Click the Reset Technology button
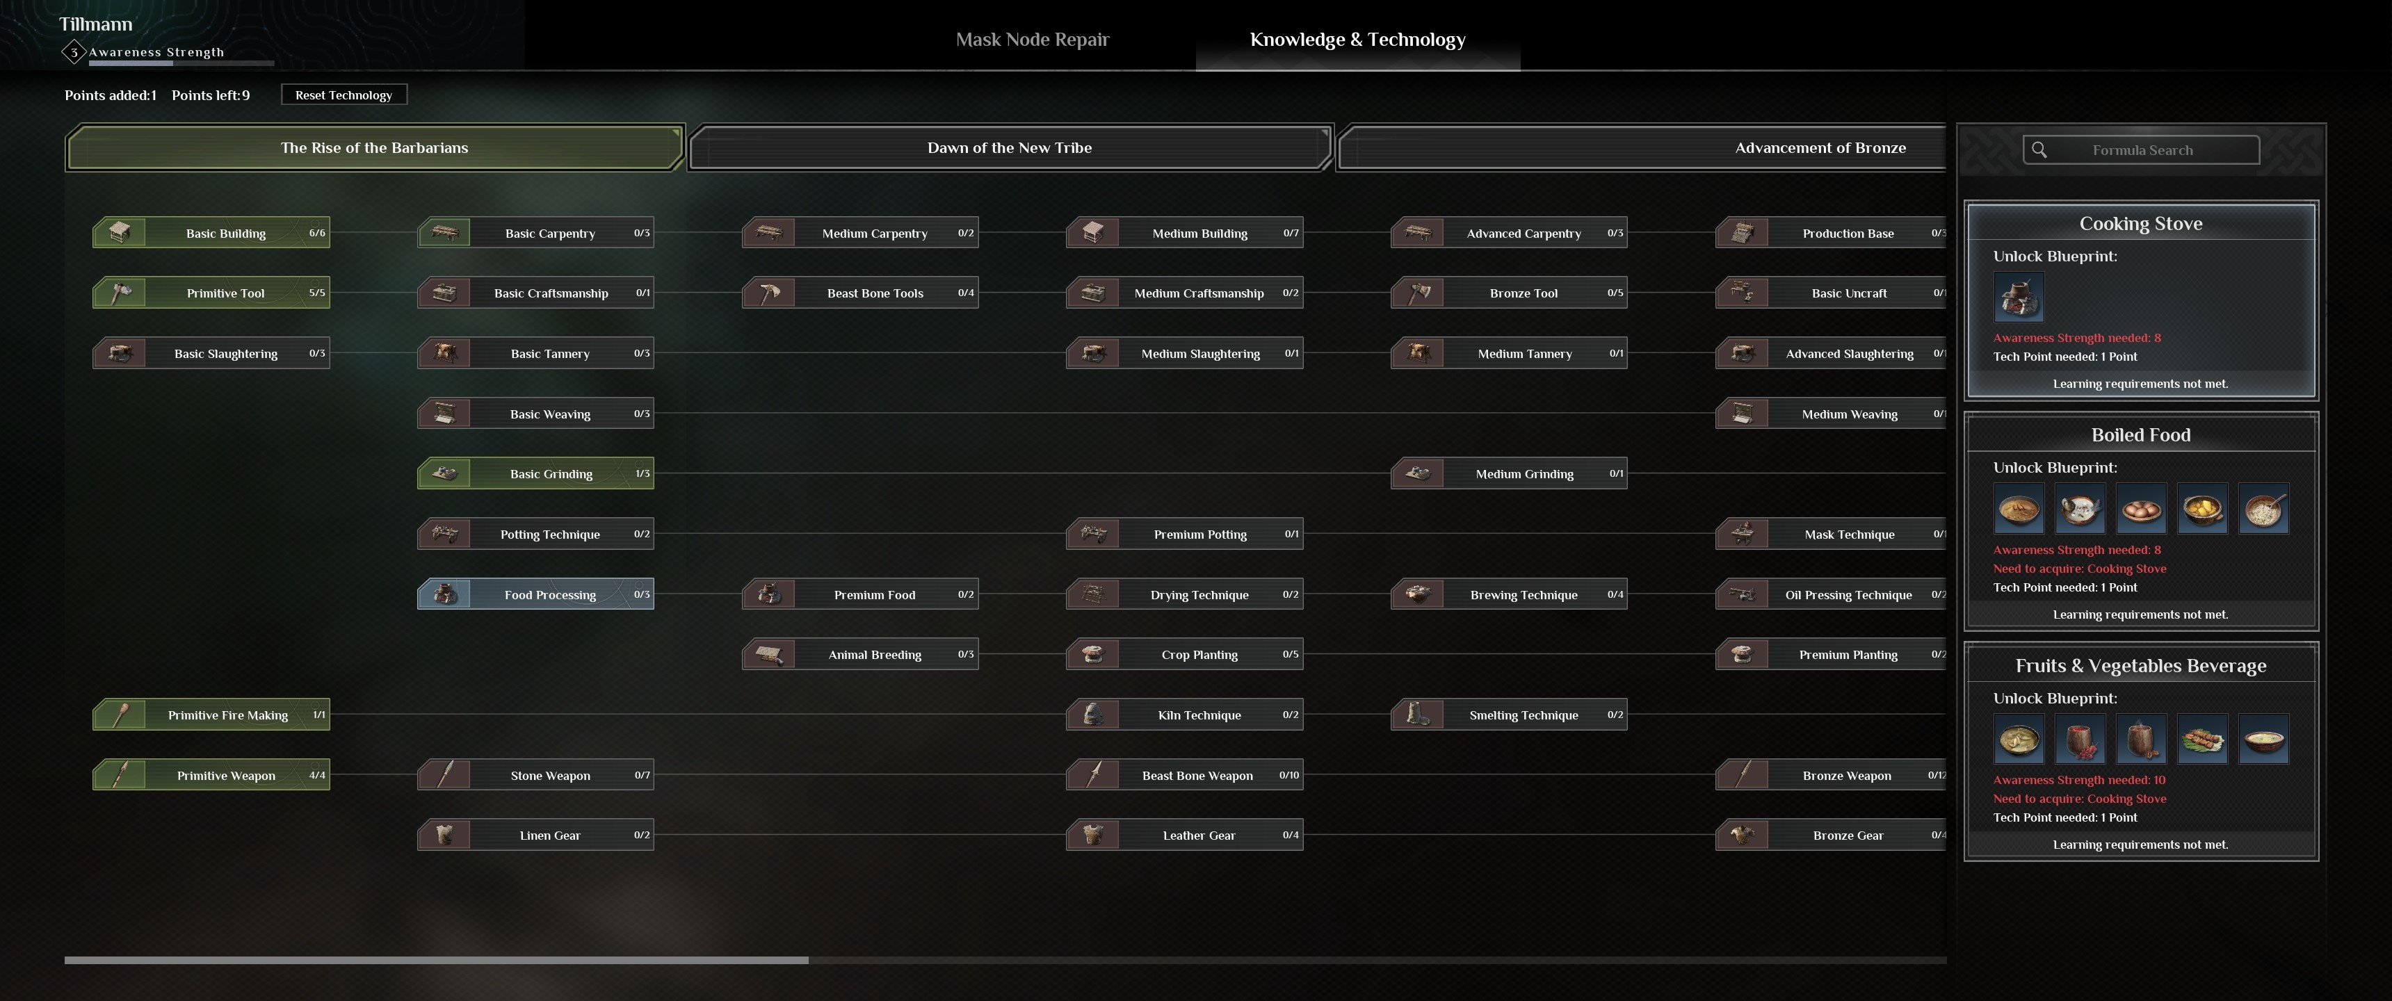Screen dimensions: 2392x1001 (x=341, y=95)
